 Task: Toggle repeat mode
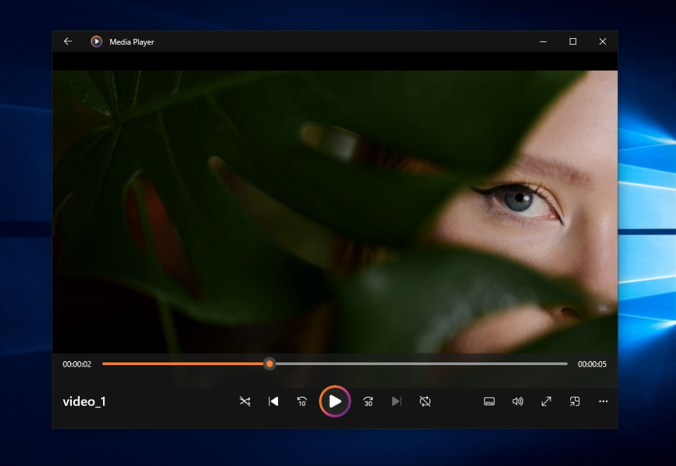(x=425, y=401)
